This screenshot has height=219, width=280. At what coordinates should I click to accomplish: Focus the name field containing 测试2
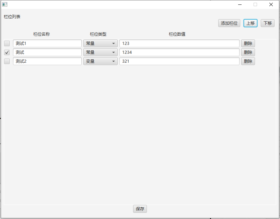pos(47,61)
